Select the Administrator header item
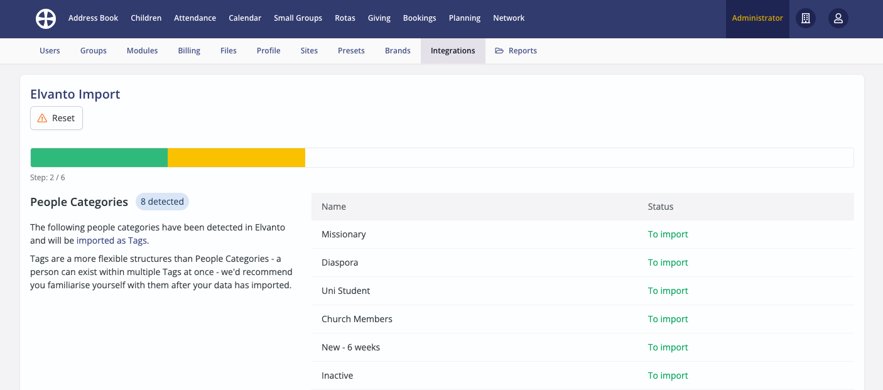883x390 pixels. pyautogui.click(x=757, y=18)
